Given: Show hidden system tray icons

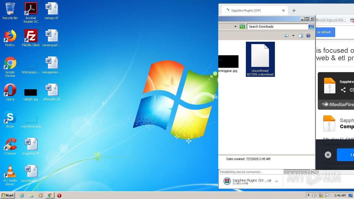Looking at the screenshot, I should 308,195.
